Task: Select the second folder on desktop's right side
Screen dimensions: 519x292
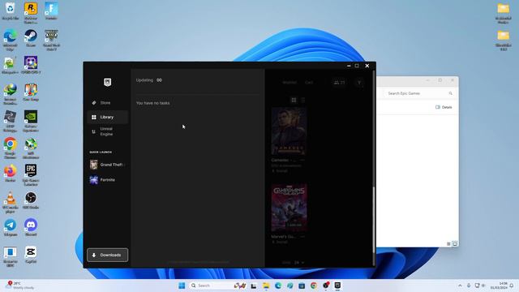Action: 503,40
